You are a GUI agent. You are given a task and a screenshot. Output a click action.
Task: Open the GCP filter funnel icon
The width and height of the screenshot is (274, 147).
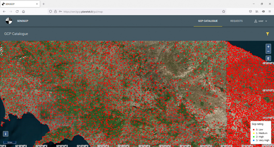click(x=268, y=34)
